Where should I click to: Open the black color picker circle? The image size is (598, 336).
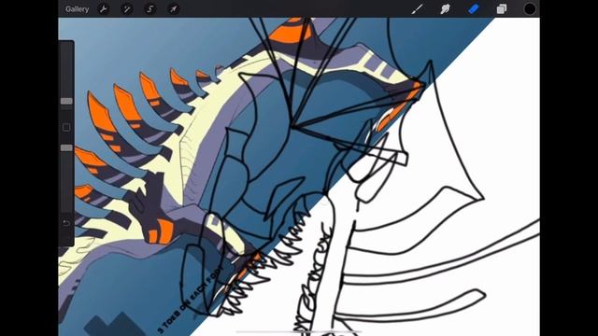click(x=530, y=8)
